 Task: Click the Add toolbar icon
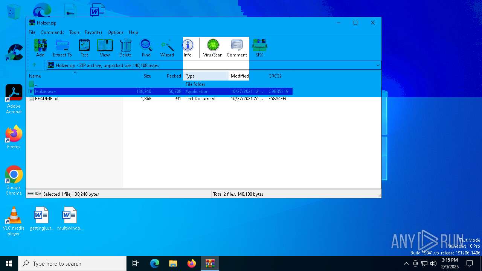tap(40, 48)
